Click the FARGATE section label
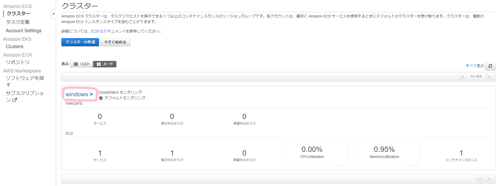Viewport: 498px width, 186px height. (74, 103)
